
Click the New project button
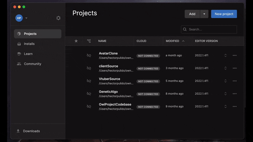224,14
